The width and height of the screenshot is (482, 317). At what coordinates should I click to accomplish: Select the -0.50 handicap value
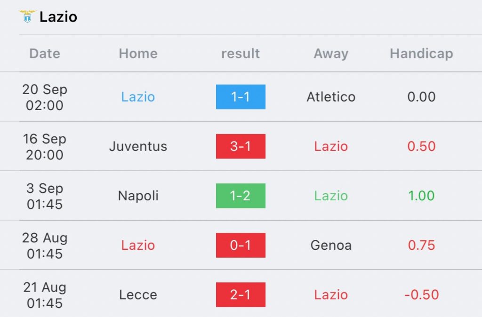[x=421, y=294]
